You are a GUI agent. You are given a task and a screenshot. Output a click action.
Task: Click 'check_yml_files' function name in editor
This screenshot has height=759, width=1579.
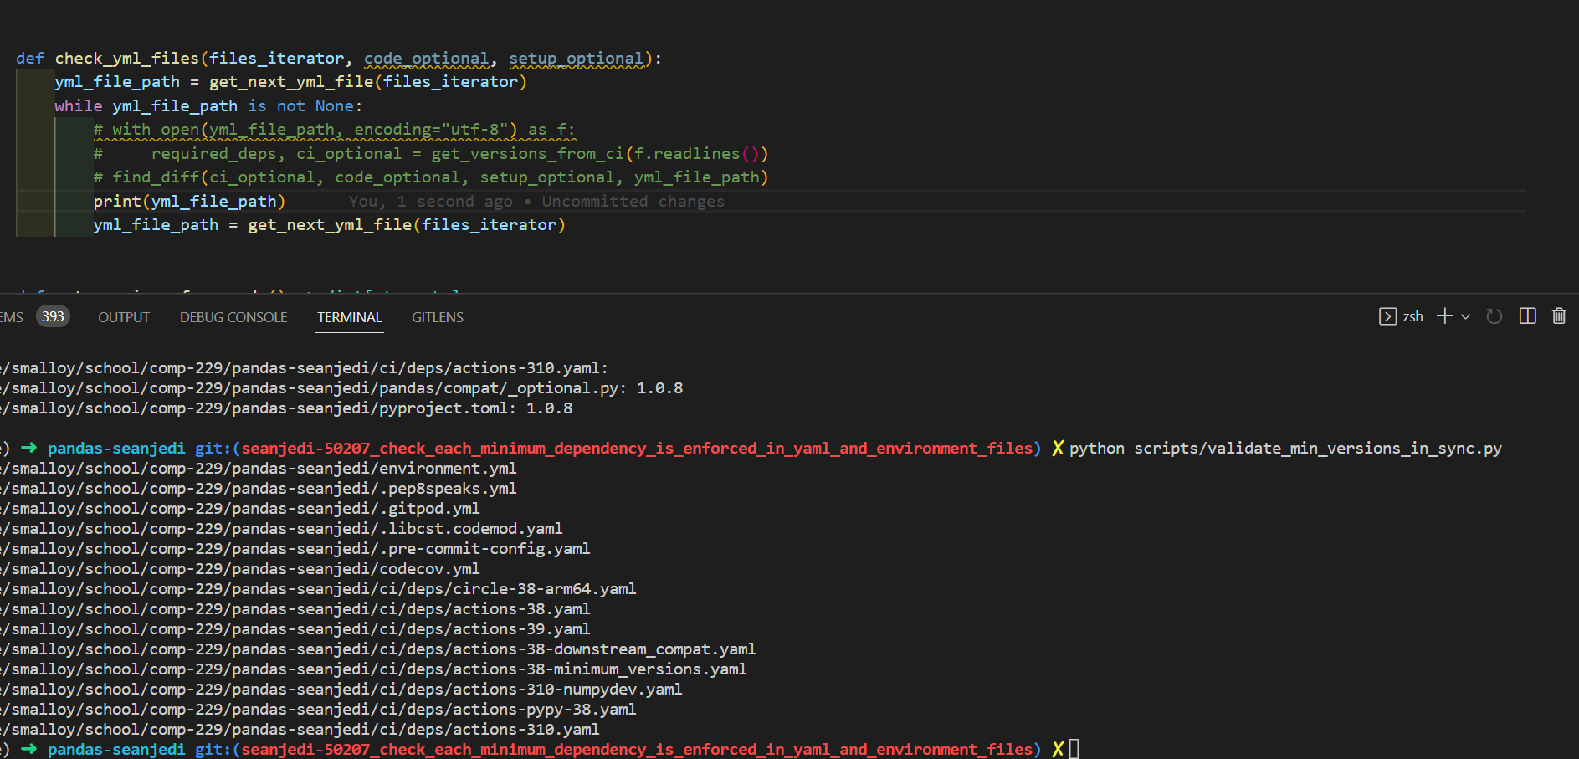pos(127,58)
